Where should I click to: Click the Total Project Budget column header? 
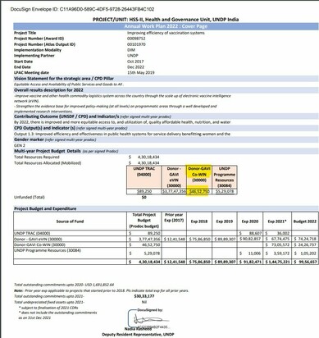(144, 221)
